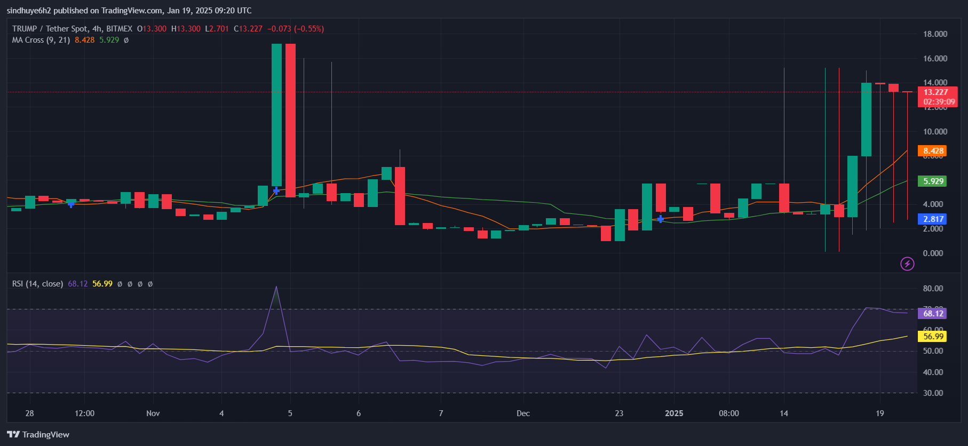
Task: Click the 16.000 price scale label
Action: pos(935,59)
